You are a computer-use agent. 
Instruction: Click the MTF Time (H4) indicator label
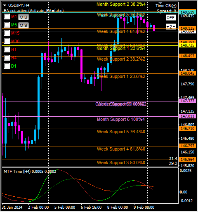(30, 172)
